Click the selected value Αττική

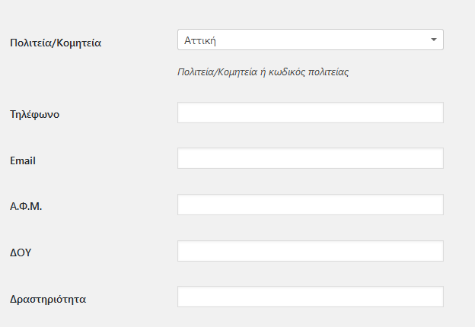click(202, 40)
